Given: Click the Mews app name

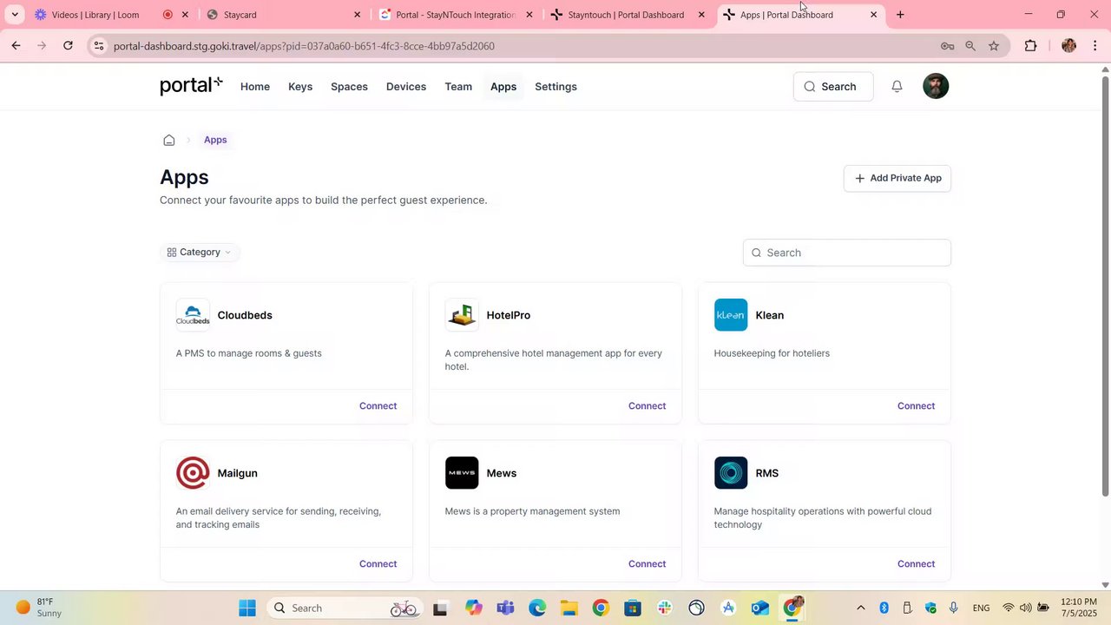Looking at the screenshot, I should (502, 473).
